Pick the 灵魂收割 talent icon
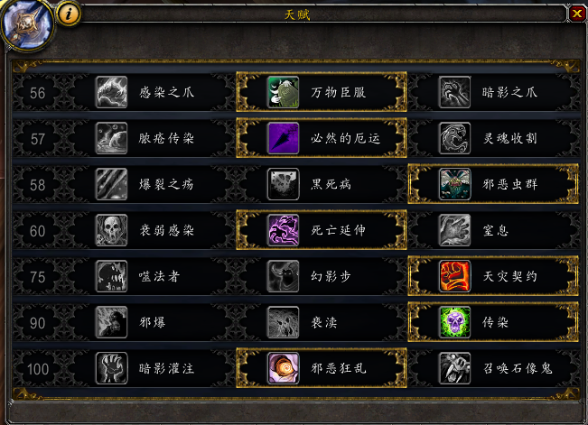Viewport: 588px width, 425px height. click(x=454, y=138)
